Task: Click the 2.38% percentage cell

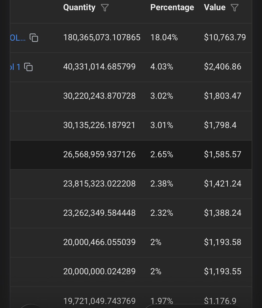Action: [x=162, y=184]
